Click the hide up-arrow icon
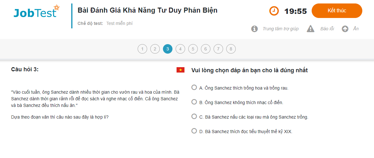The width and height of the screenshot is (374, 158). click(345, 29)
